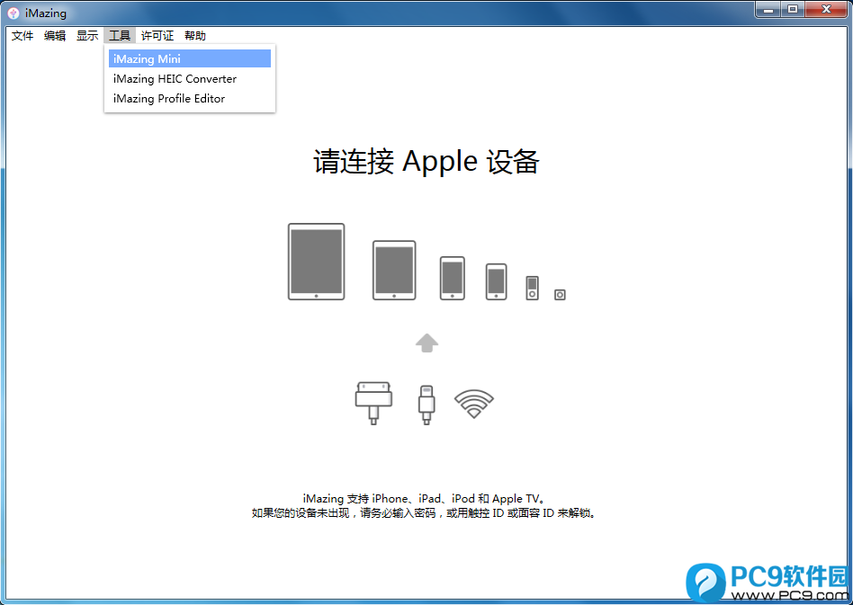853x605 pixels.
Task: Click the iMazing app icon in title bar
Action: click(x=13, y=13)
